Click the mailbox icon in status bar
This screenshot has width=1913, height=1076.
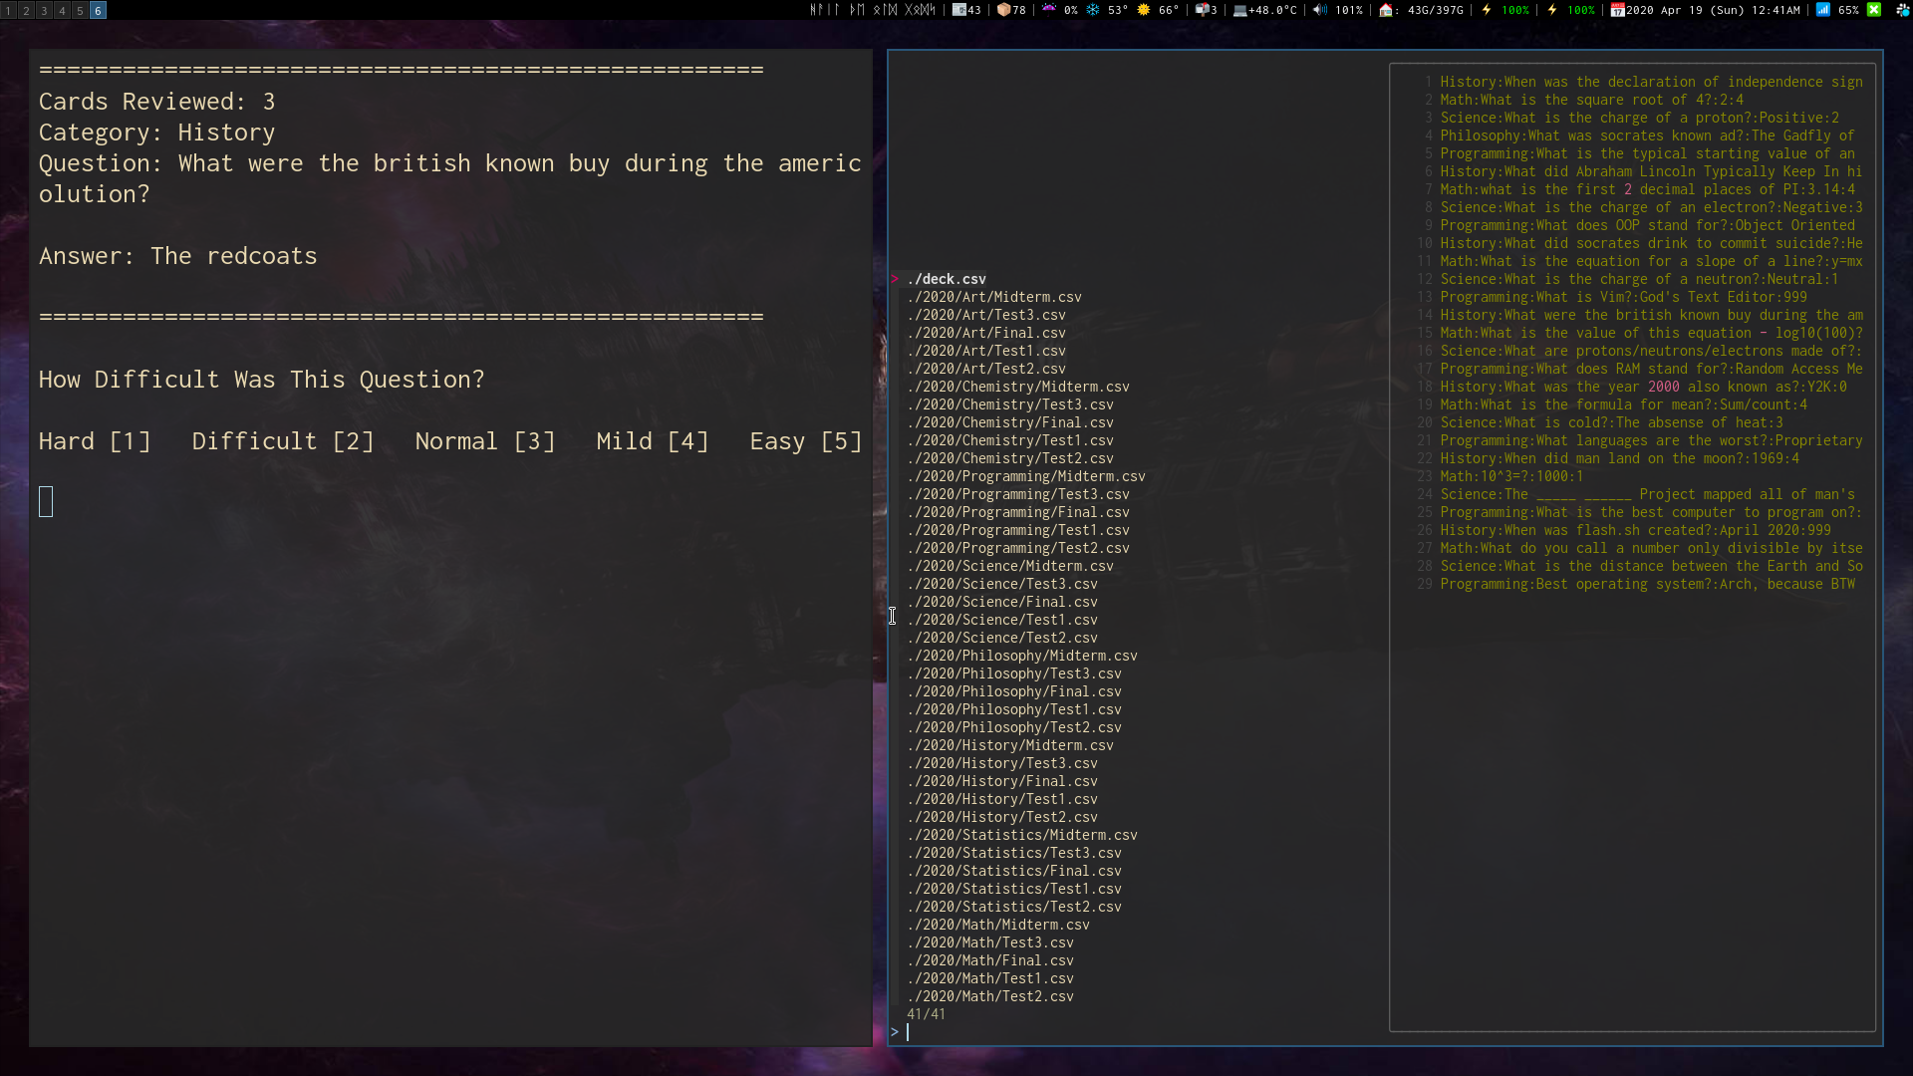[1203, 10]
